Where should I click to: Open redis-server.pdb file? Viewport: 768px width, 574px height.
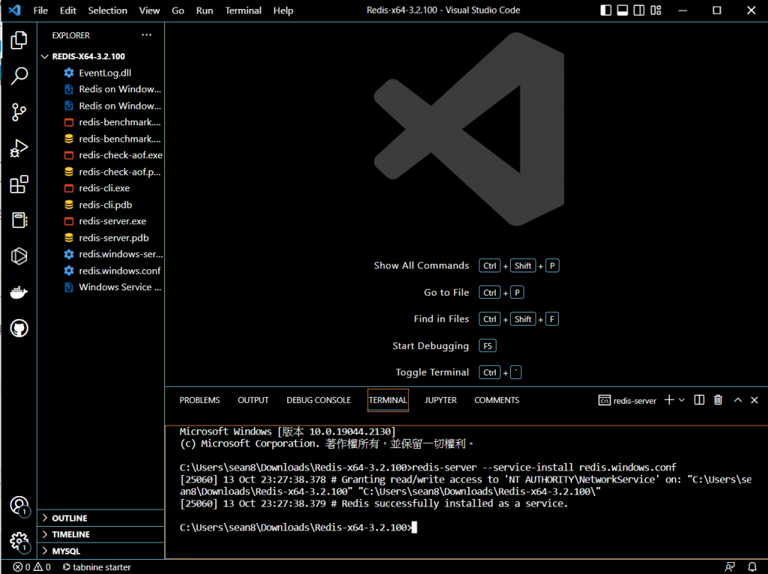coord(100,238)
